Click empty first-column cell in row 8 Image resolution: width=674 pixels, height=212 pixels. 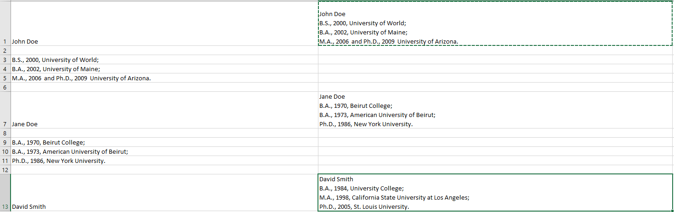164,133
